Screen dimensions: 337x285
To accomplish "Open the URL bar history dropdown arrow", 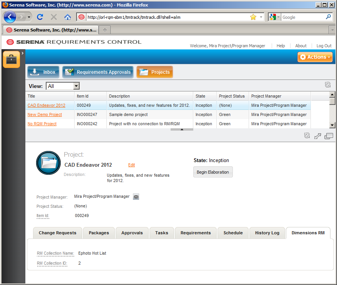I will [261, 17].
